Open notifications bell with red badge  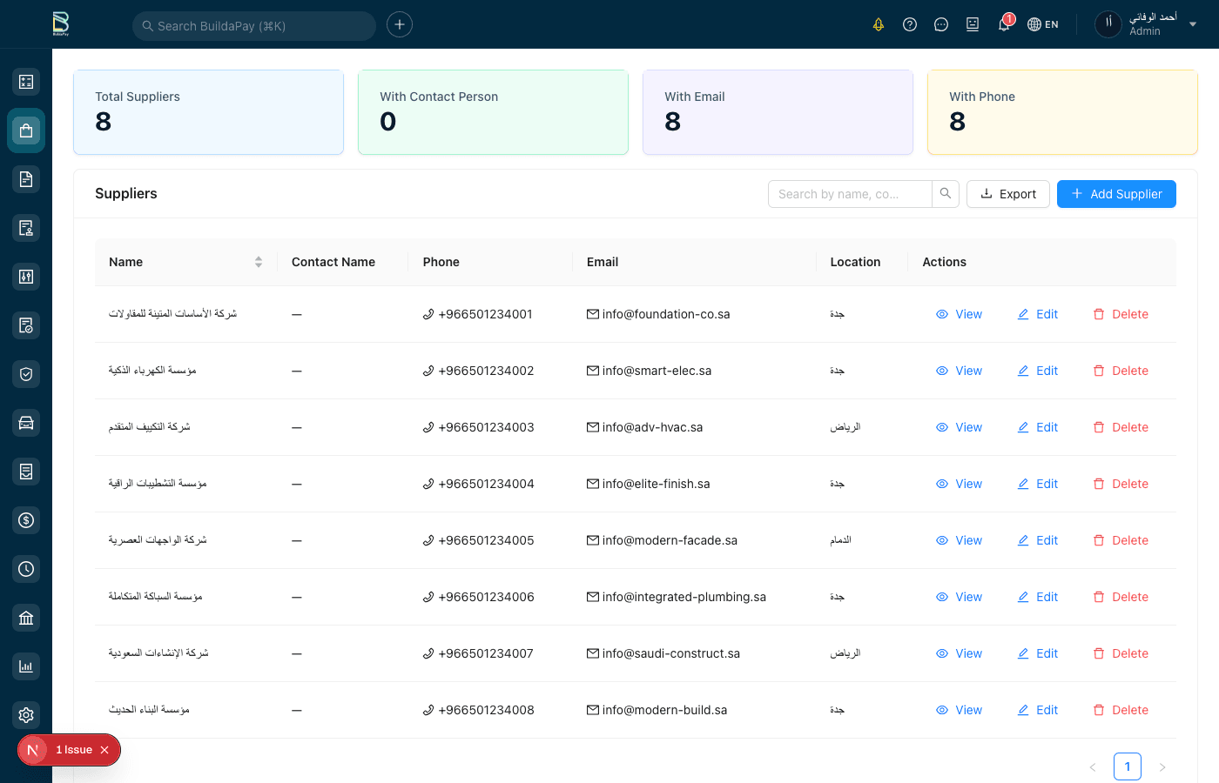tap(1004, 24)
